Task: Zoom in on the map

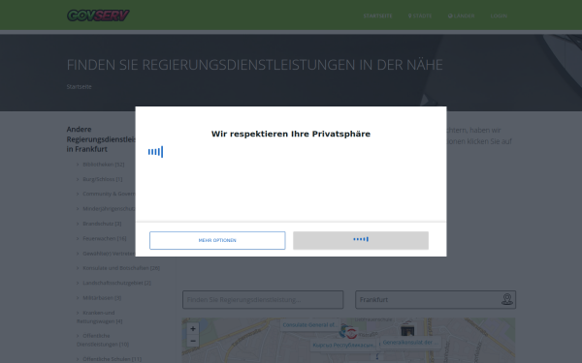Action: pos(193,328)
